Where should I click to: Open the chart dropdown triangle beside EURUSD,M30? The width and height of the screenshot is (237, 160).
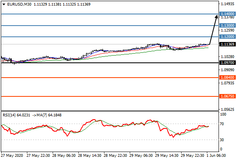[x=4, y=4]
